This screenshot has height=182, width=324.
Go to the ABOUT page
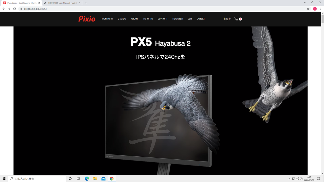tap(134, 19)
